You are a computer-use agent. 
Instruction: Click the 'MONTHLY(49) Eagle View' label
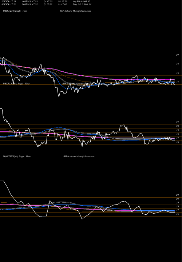(17, 156)
